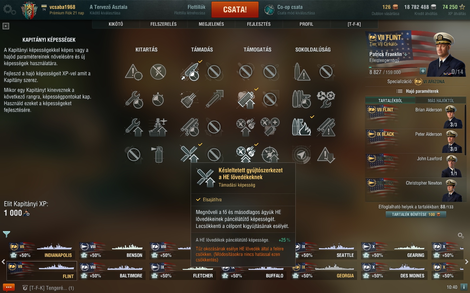Click the commander XP progress bar
470x293 pixels.
pos(393,67)
